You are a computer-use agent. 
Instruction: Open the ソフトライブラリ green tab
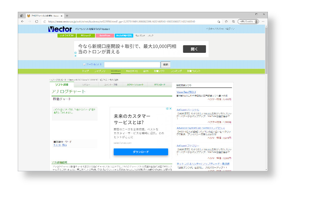(67, 36)
